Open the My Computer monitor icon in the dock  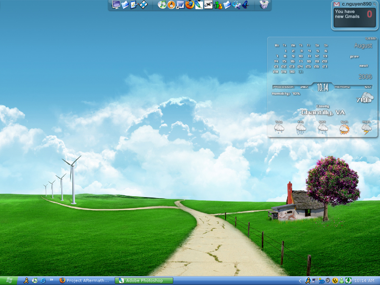click(x=116, y=5)
